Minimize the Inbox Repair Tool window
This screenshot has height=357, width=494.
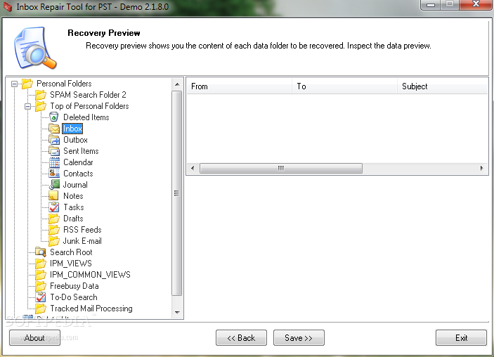(431, 4)
